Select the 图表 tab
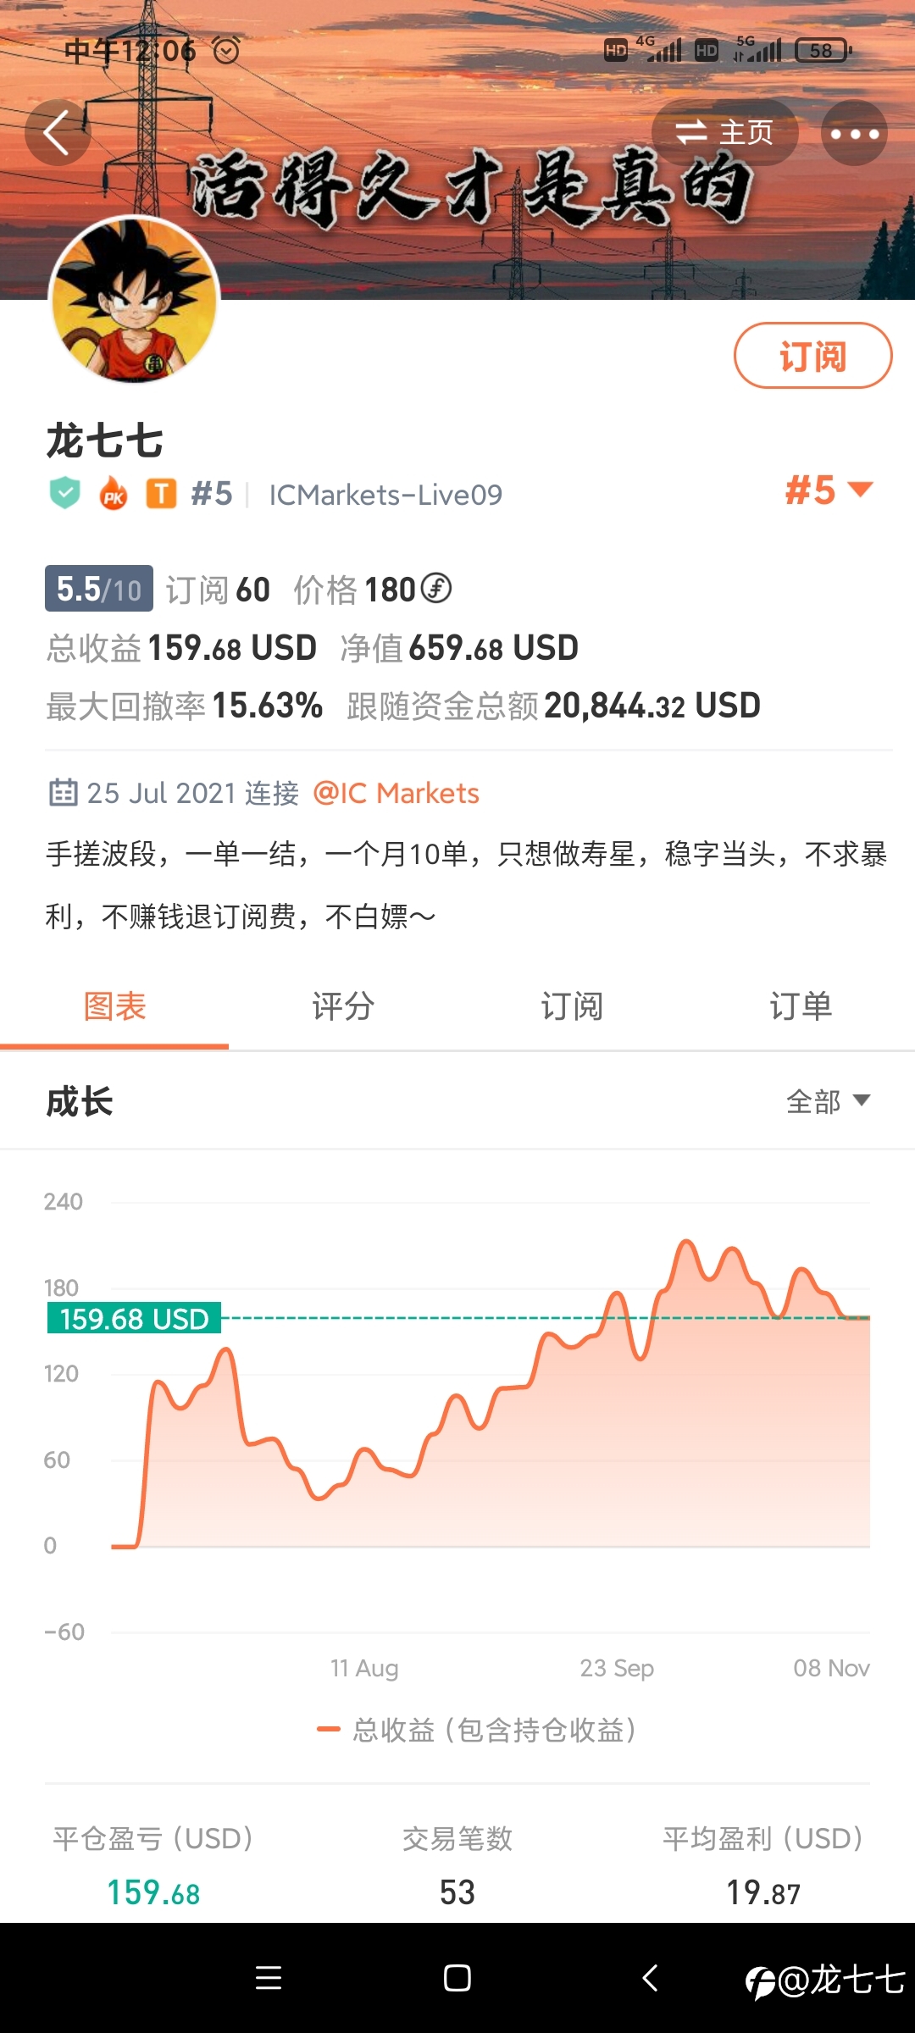The height and width of the screenshot is (2033, 915). [x=114, y=1007]
